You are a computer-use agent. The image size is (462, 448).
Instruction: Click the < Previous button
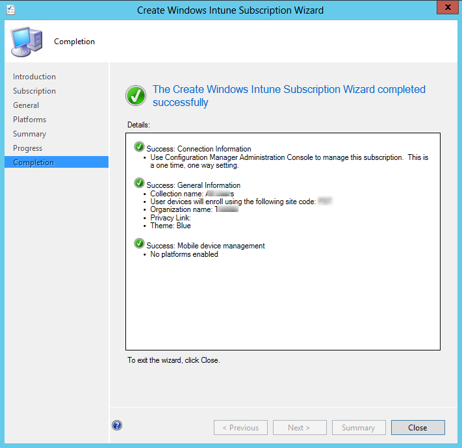[240, 427]
